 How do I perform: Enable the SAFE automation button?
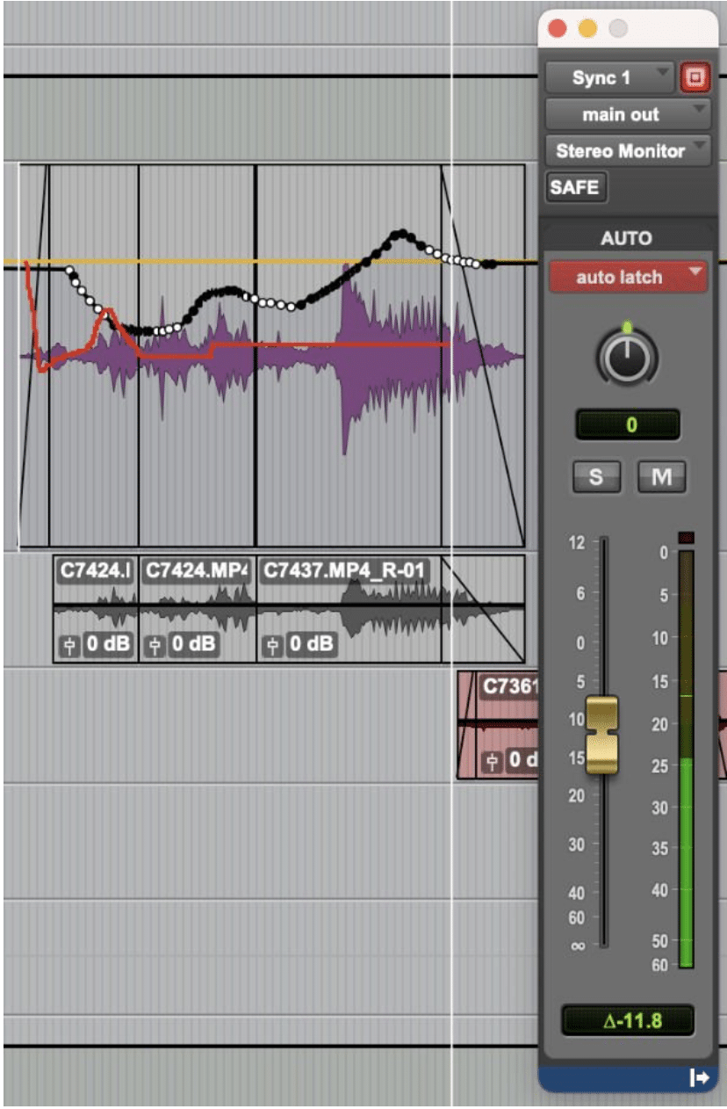(579, 187)
